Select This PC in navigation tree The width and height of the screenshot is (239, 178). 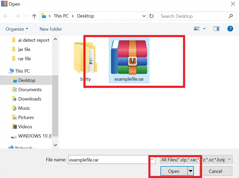[22, 71]
